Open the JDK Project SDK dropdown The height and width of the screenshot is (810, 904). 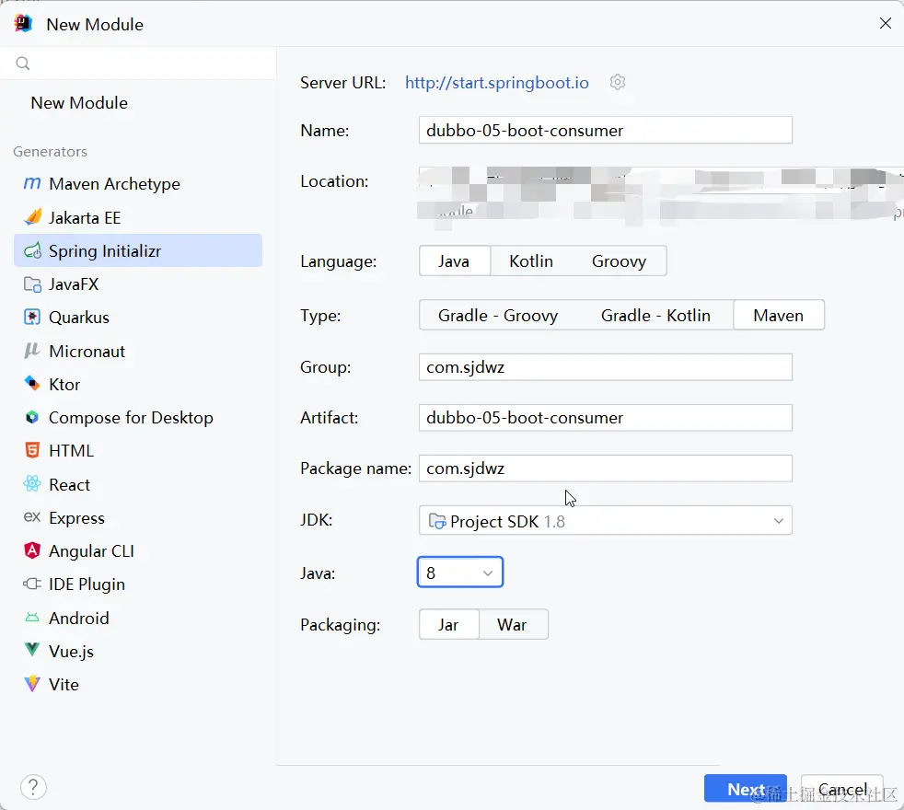coord(606,521)
